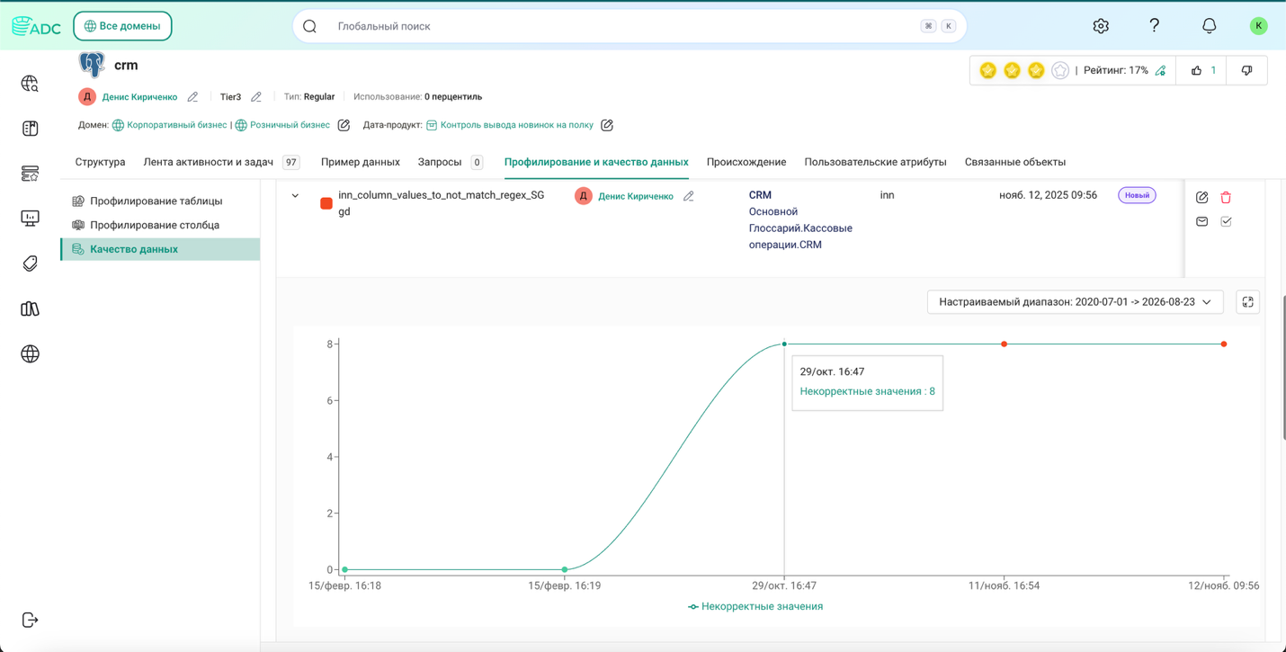Open Происхождение tab
Viewport: 1286px width, 652px height.
tap(746, 162)
